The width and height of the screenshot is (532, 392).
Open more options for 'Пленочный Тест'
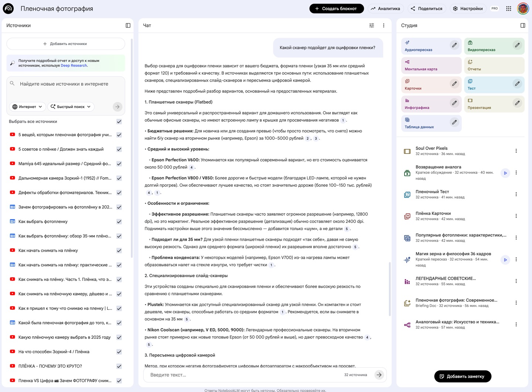click(x=516, y=194)
